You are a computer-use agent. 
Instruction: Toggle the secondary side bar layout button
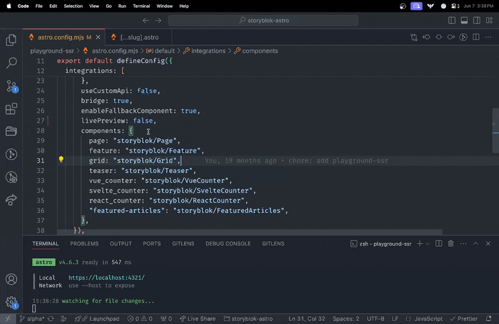point(476,21)
